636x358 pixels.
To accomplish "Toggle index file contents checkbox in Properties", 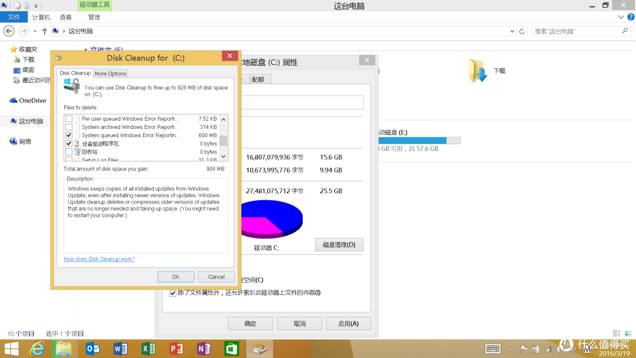I will tap(173, 293).
